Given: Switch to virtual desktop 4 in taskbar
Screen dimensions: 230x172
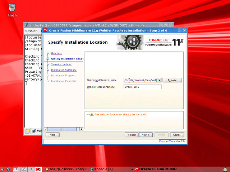Looking at the screenshot, I should click(38, 169).
